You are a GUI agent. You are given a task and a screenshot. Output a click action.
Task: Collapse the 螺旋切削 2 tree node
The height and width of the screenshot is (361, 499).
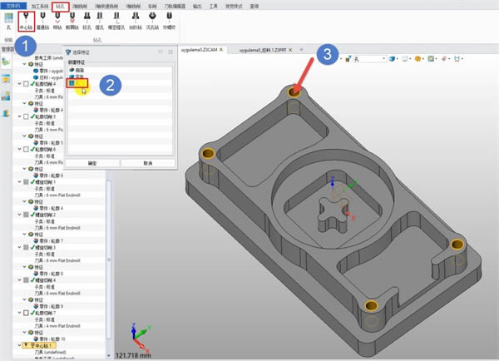[x=19, y=215]
